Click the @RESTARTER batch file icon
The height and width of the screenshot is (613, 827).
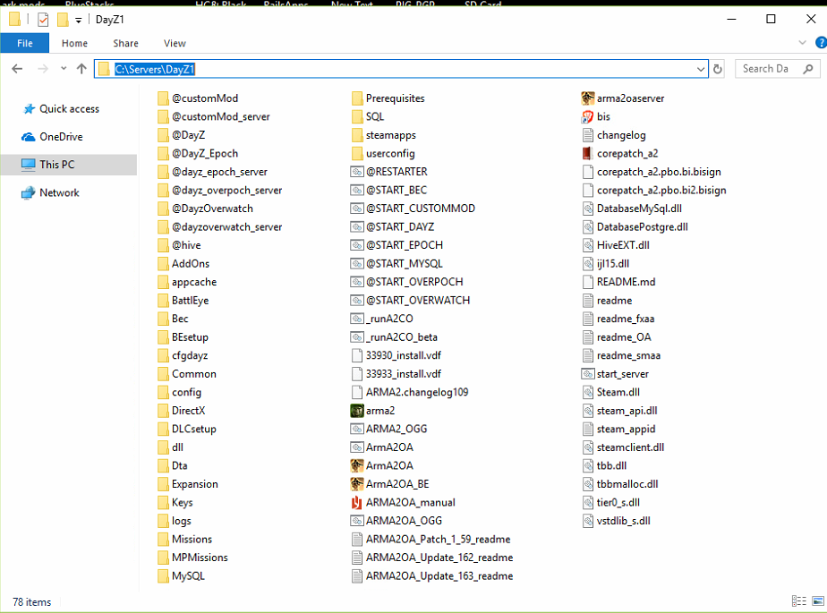(357, 172)
